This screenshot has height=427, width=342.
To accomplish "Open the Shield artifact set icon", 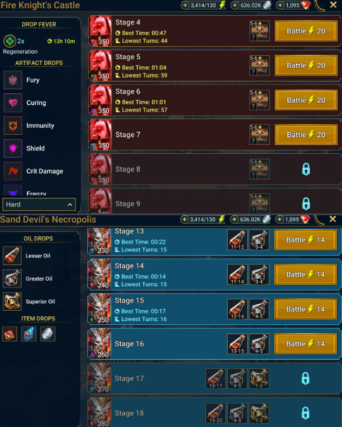I will tap(13, 148).
